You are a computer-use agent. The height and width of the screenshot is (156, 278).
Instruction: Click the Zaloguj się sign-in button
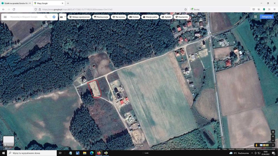[267, 17]
